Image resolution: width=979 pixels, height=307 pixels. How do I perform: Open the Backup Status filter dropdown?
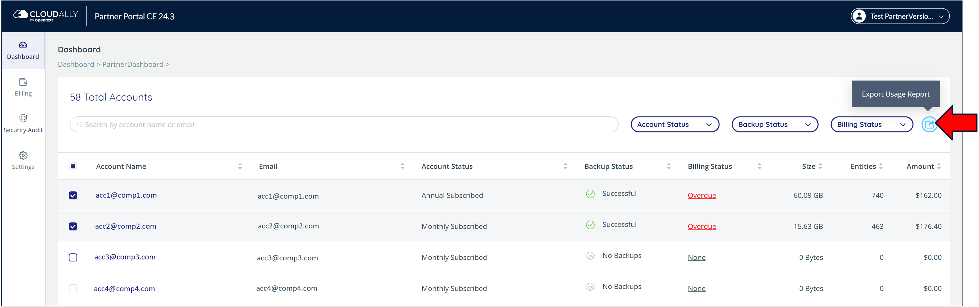(x=775, y=125)
